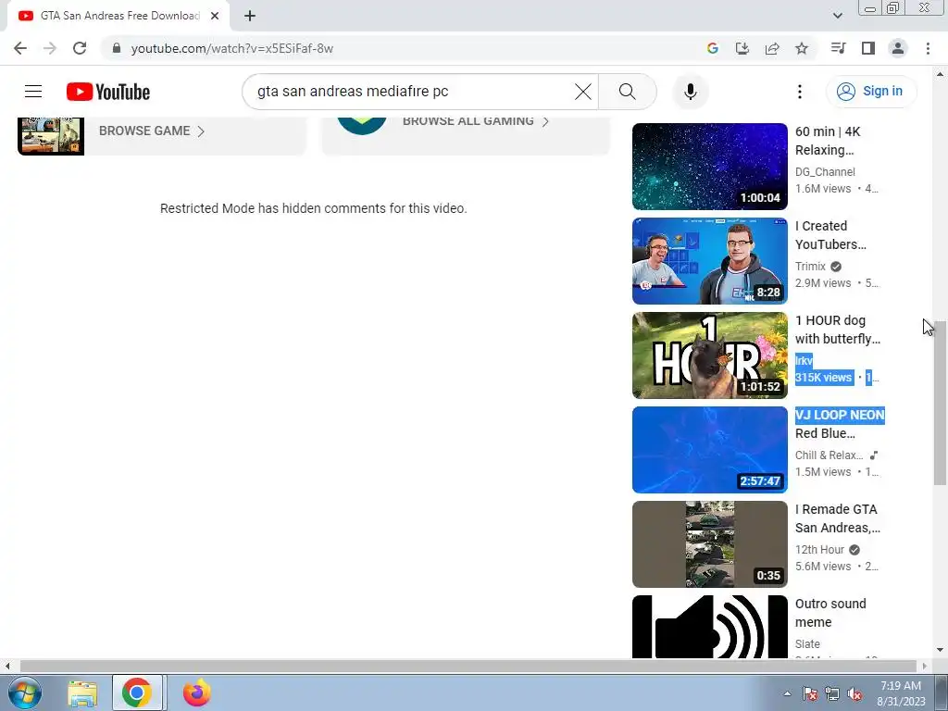This screenshot has height=711, width=948.
Task: Open File Explorer from the taskbar
Action: click(82, 692)
